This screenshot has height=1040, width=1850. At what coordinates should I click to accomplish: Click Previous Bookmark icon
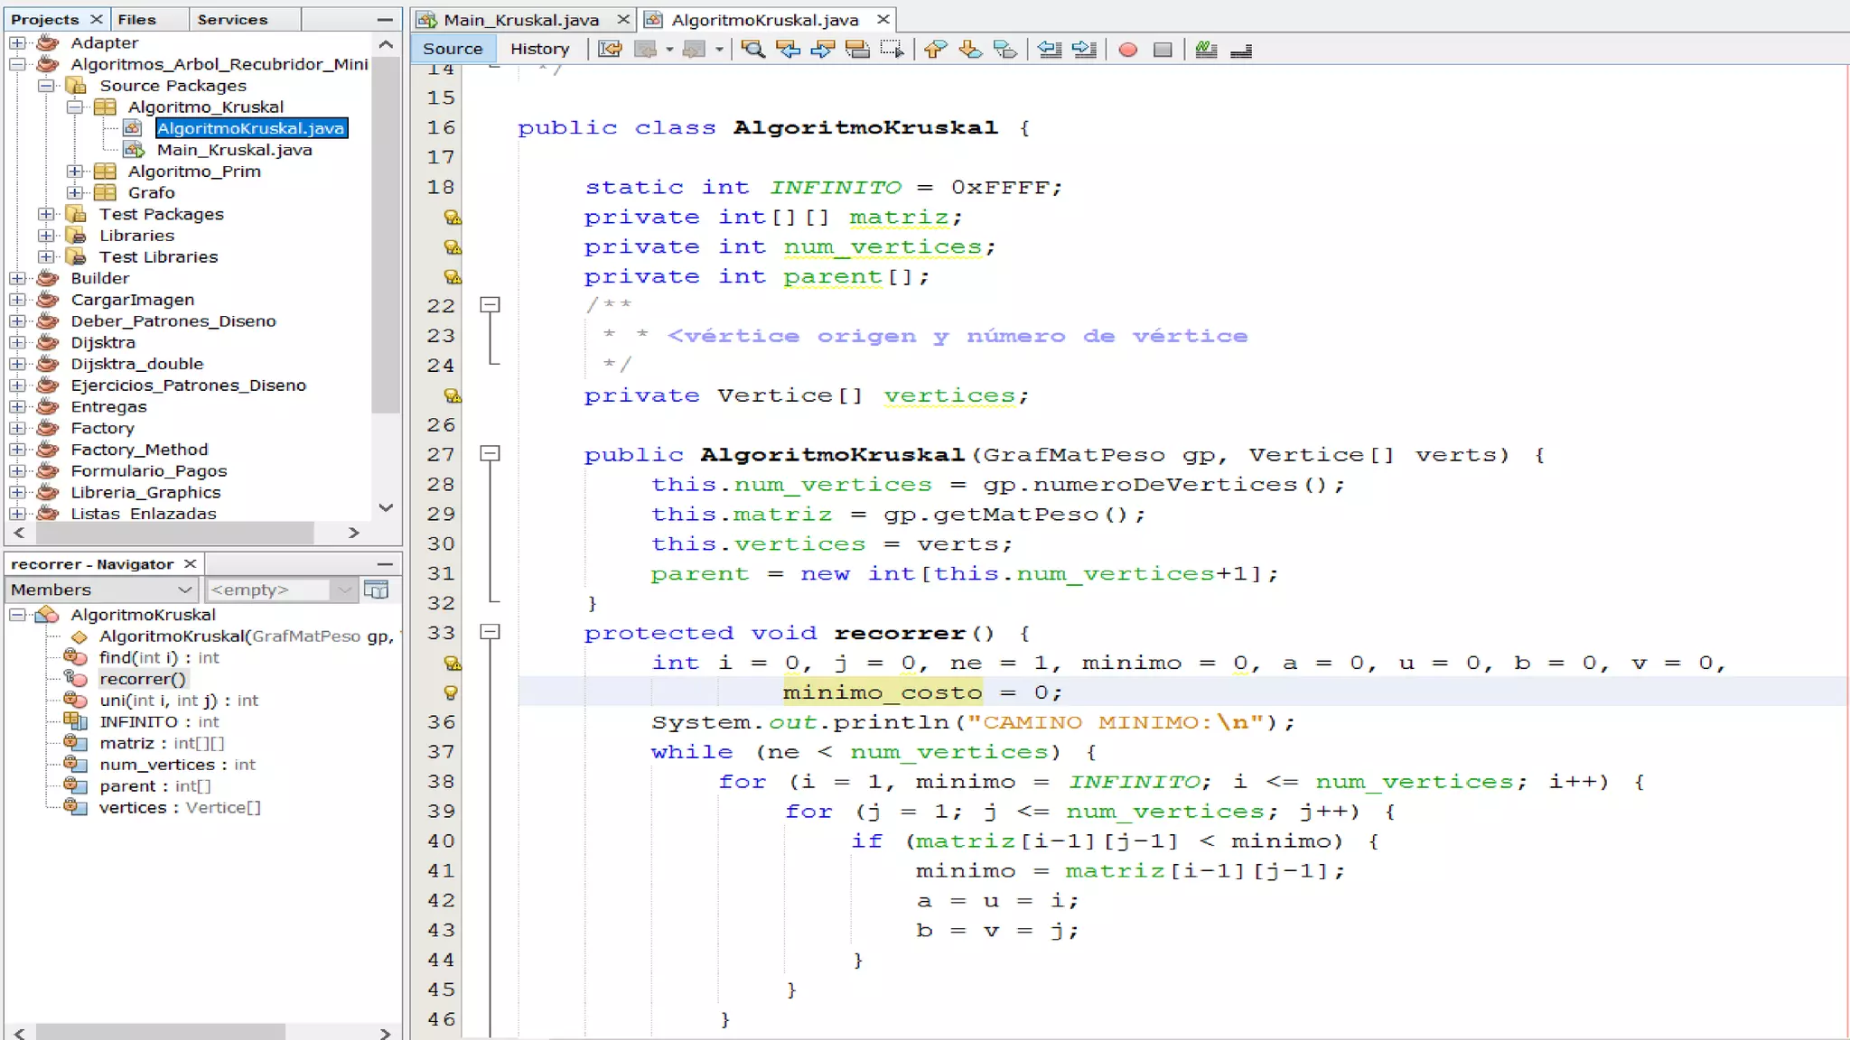click(x=935, y=50)
